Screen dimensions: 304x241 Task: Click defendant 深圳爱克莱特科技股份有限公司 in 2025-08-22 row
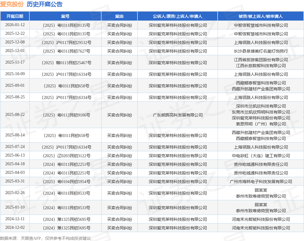tap(261, 118)
